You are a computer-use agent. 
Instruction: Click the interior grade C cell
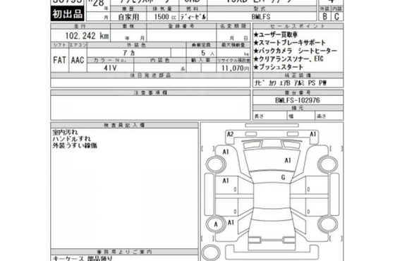pyautogui.click(x=337, y=16)
